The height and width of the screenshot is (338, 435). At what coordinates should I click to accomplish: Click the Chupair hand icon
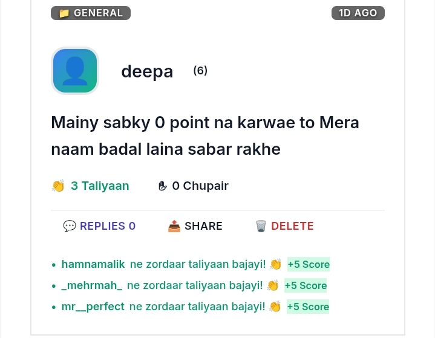163,186
